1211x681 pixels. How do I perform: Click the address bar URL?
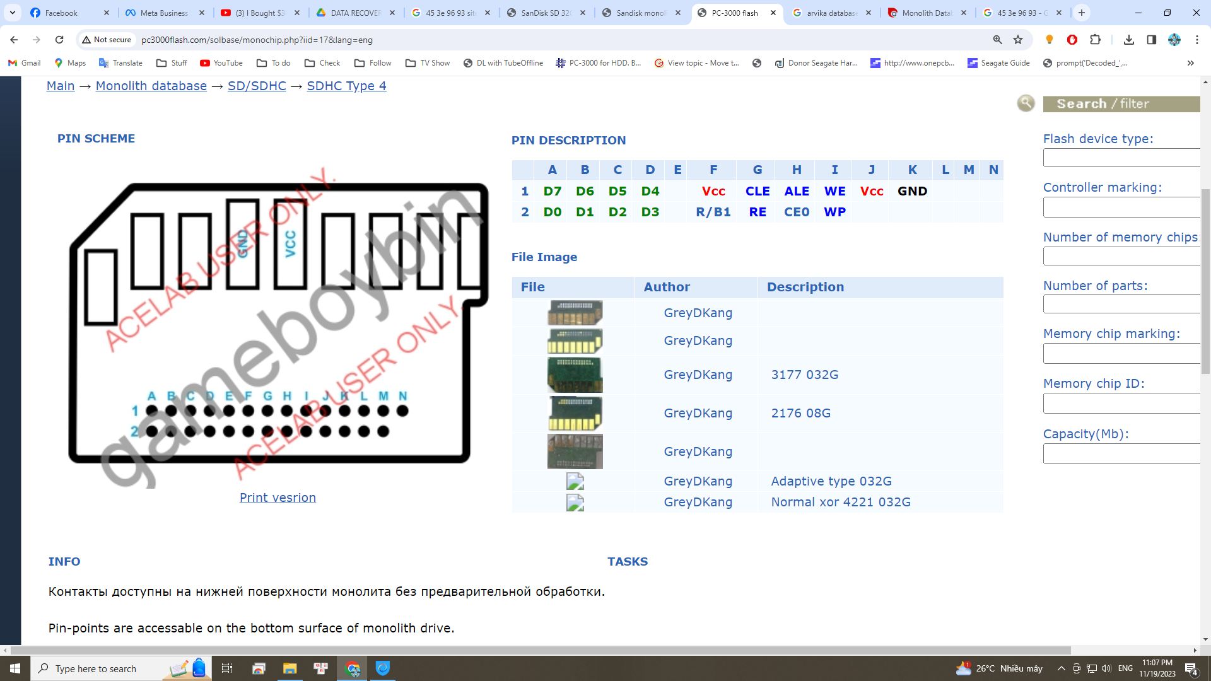pyautogui.click(x=257, y=40)
